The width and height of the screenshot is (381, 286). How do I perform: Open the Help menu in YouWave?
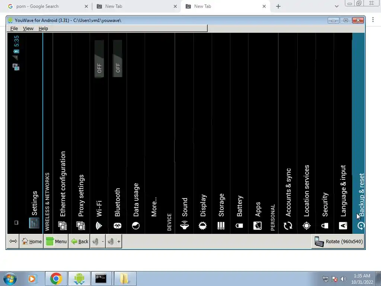43,28
